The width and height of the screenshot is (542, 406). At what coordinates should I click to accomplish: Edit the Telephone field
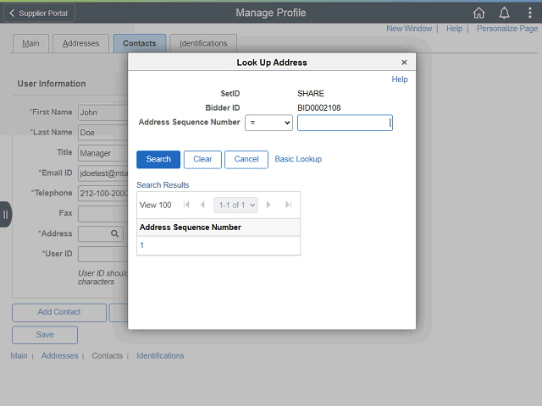(103, 194)
